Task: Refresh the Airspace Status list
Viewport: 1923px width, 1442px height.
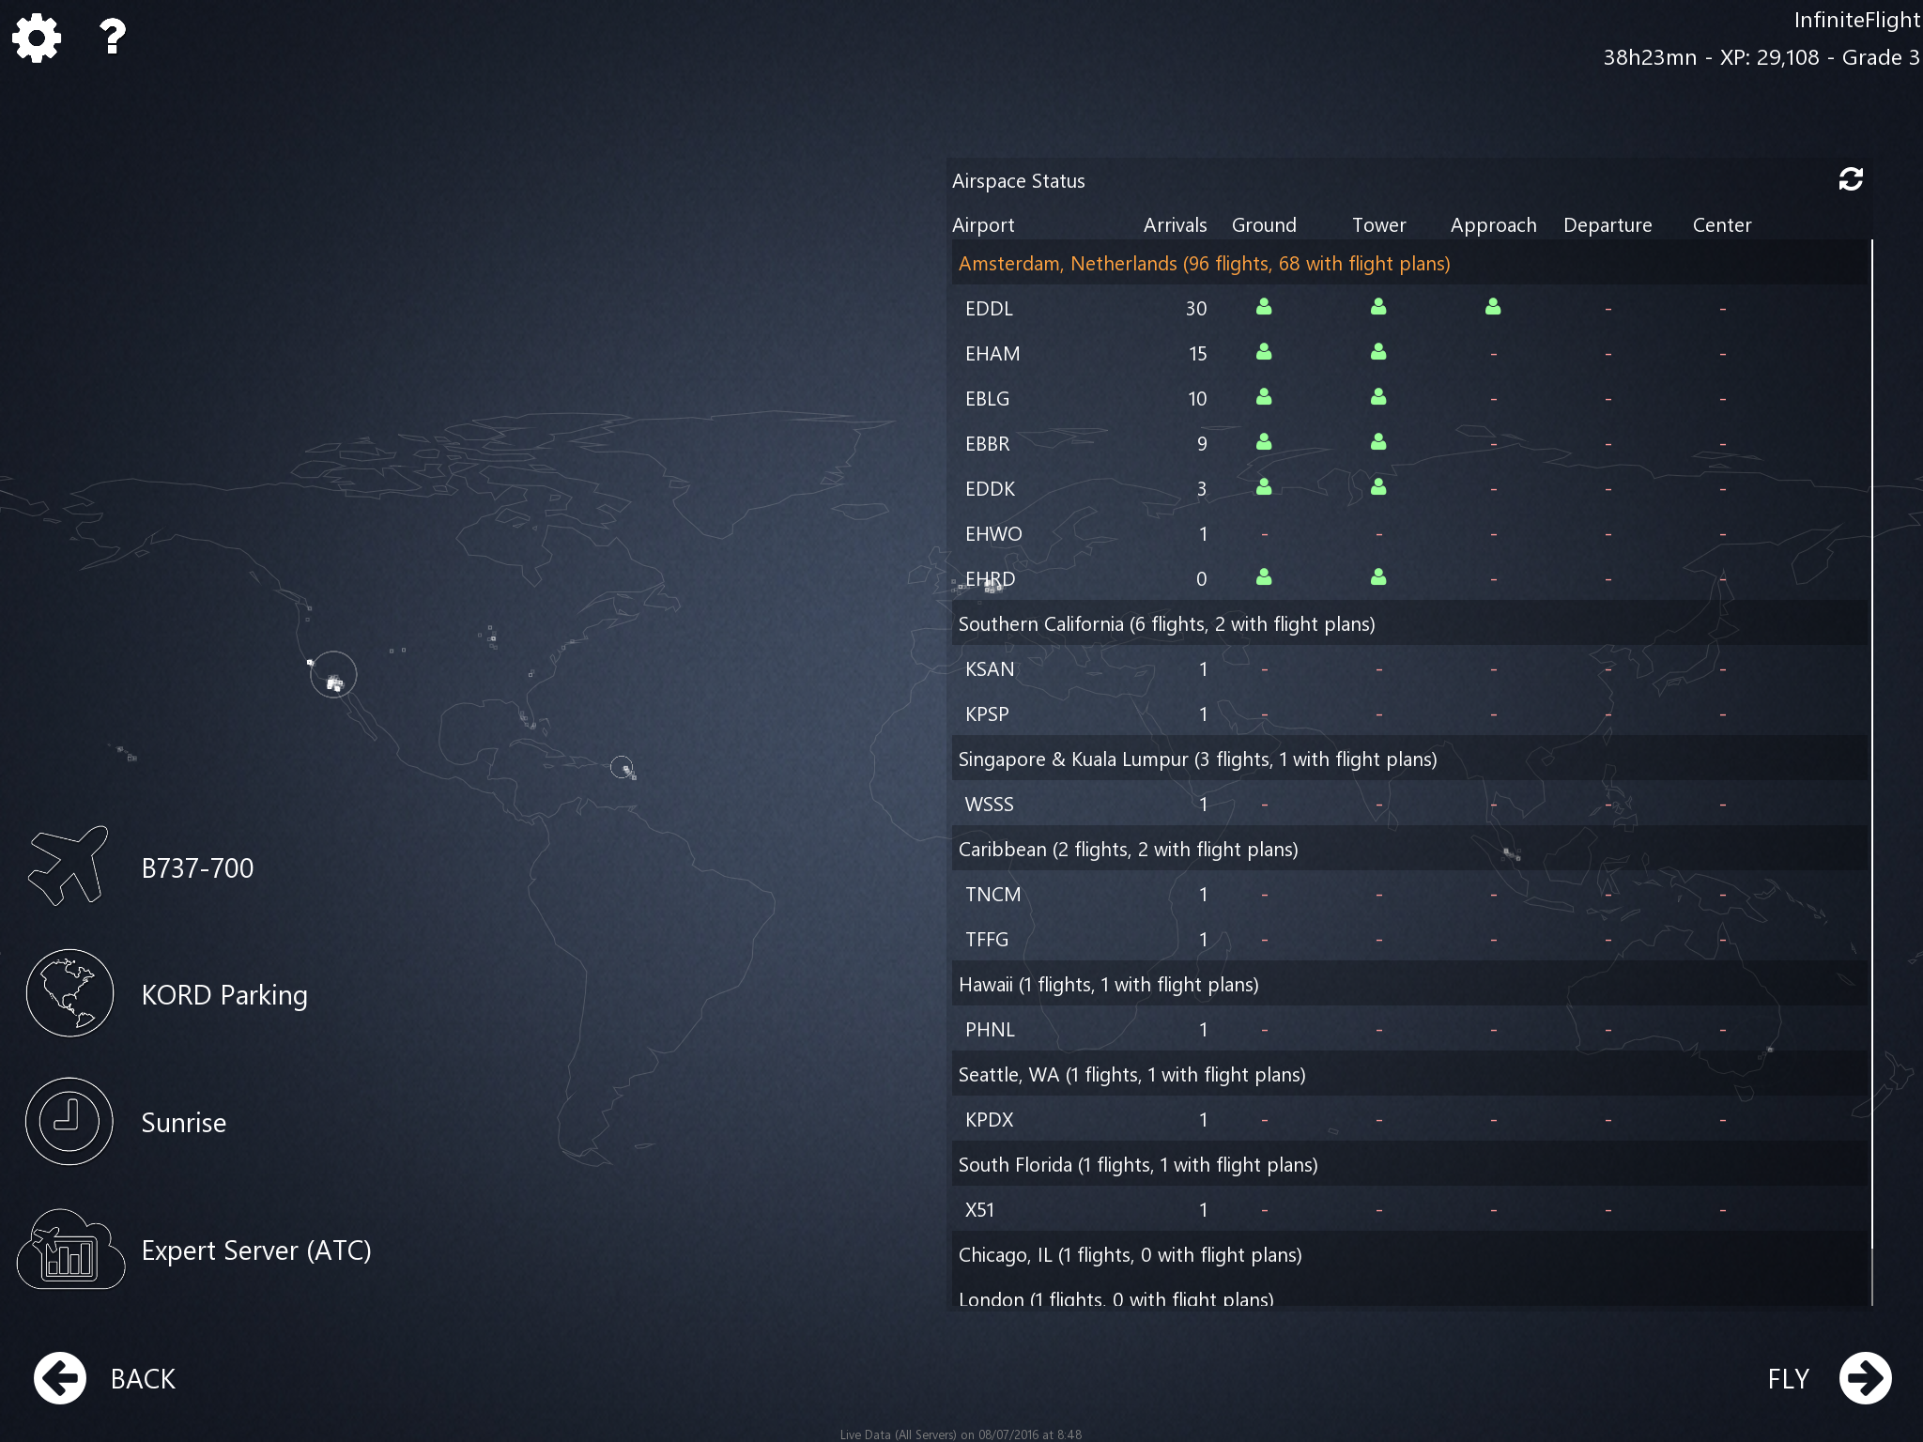Action: click(1850, 179)
